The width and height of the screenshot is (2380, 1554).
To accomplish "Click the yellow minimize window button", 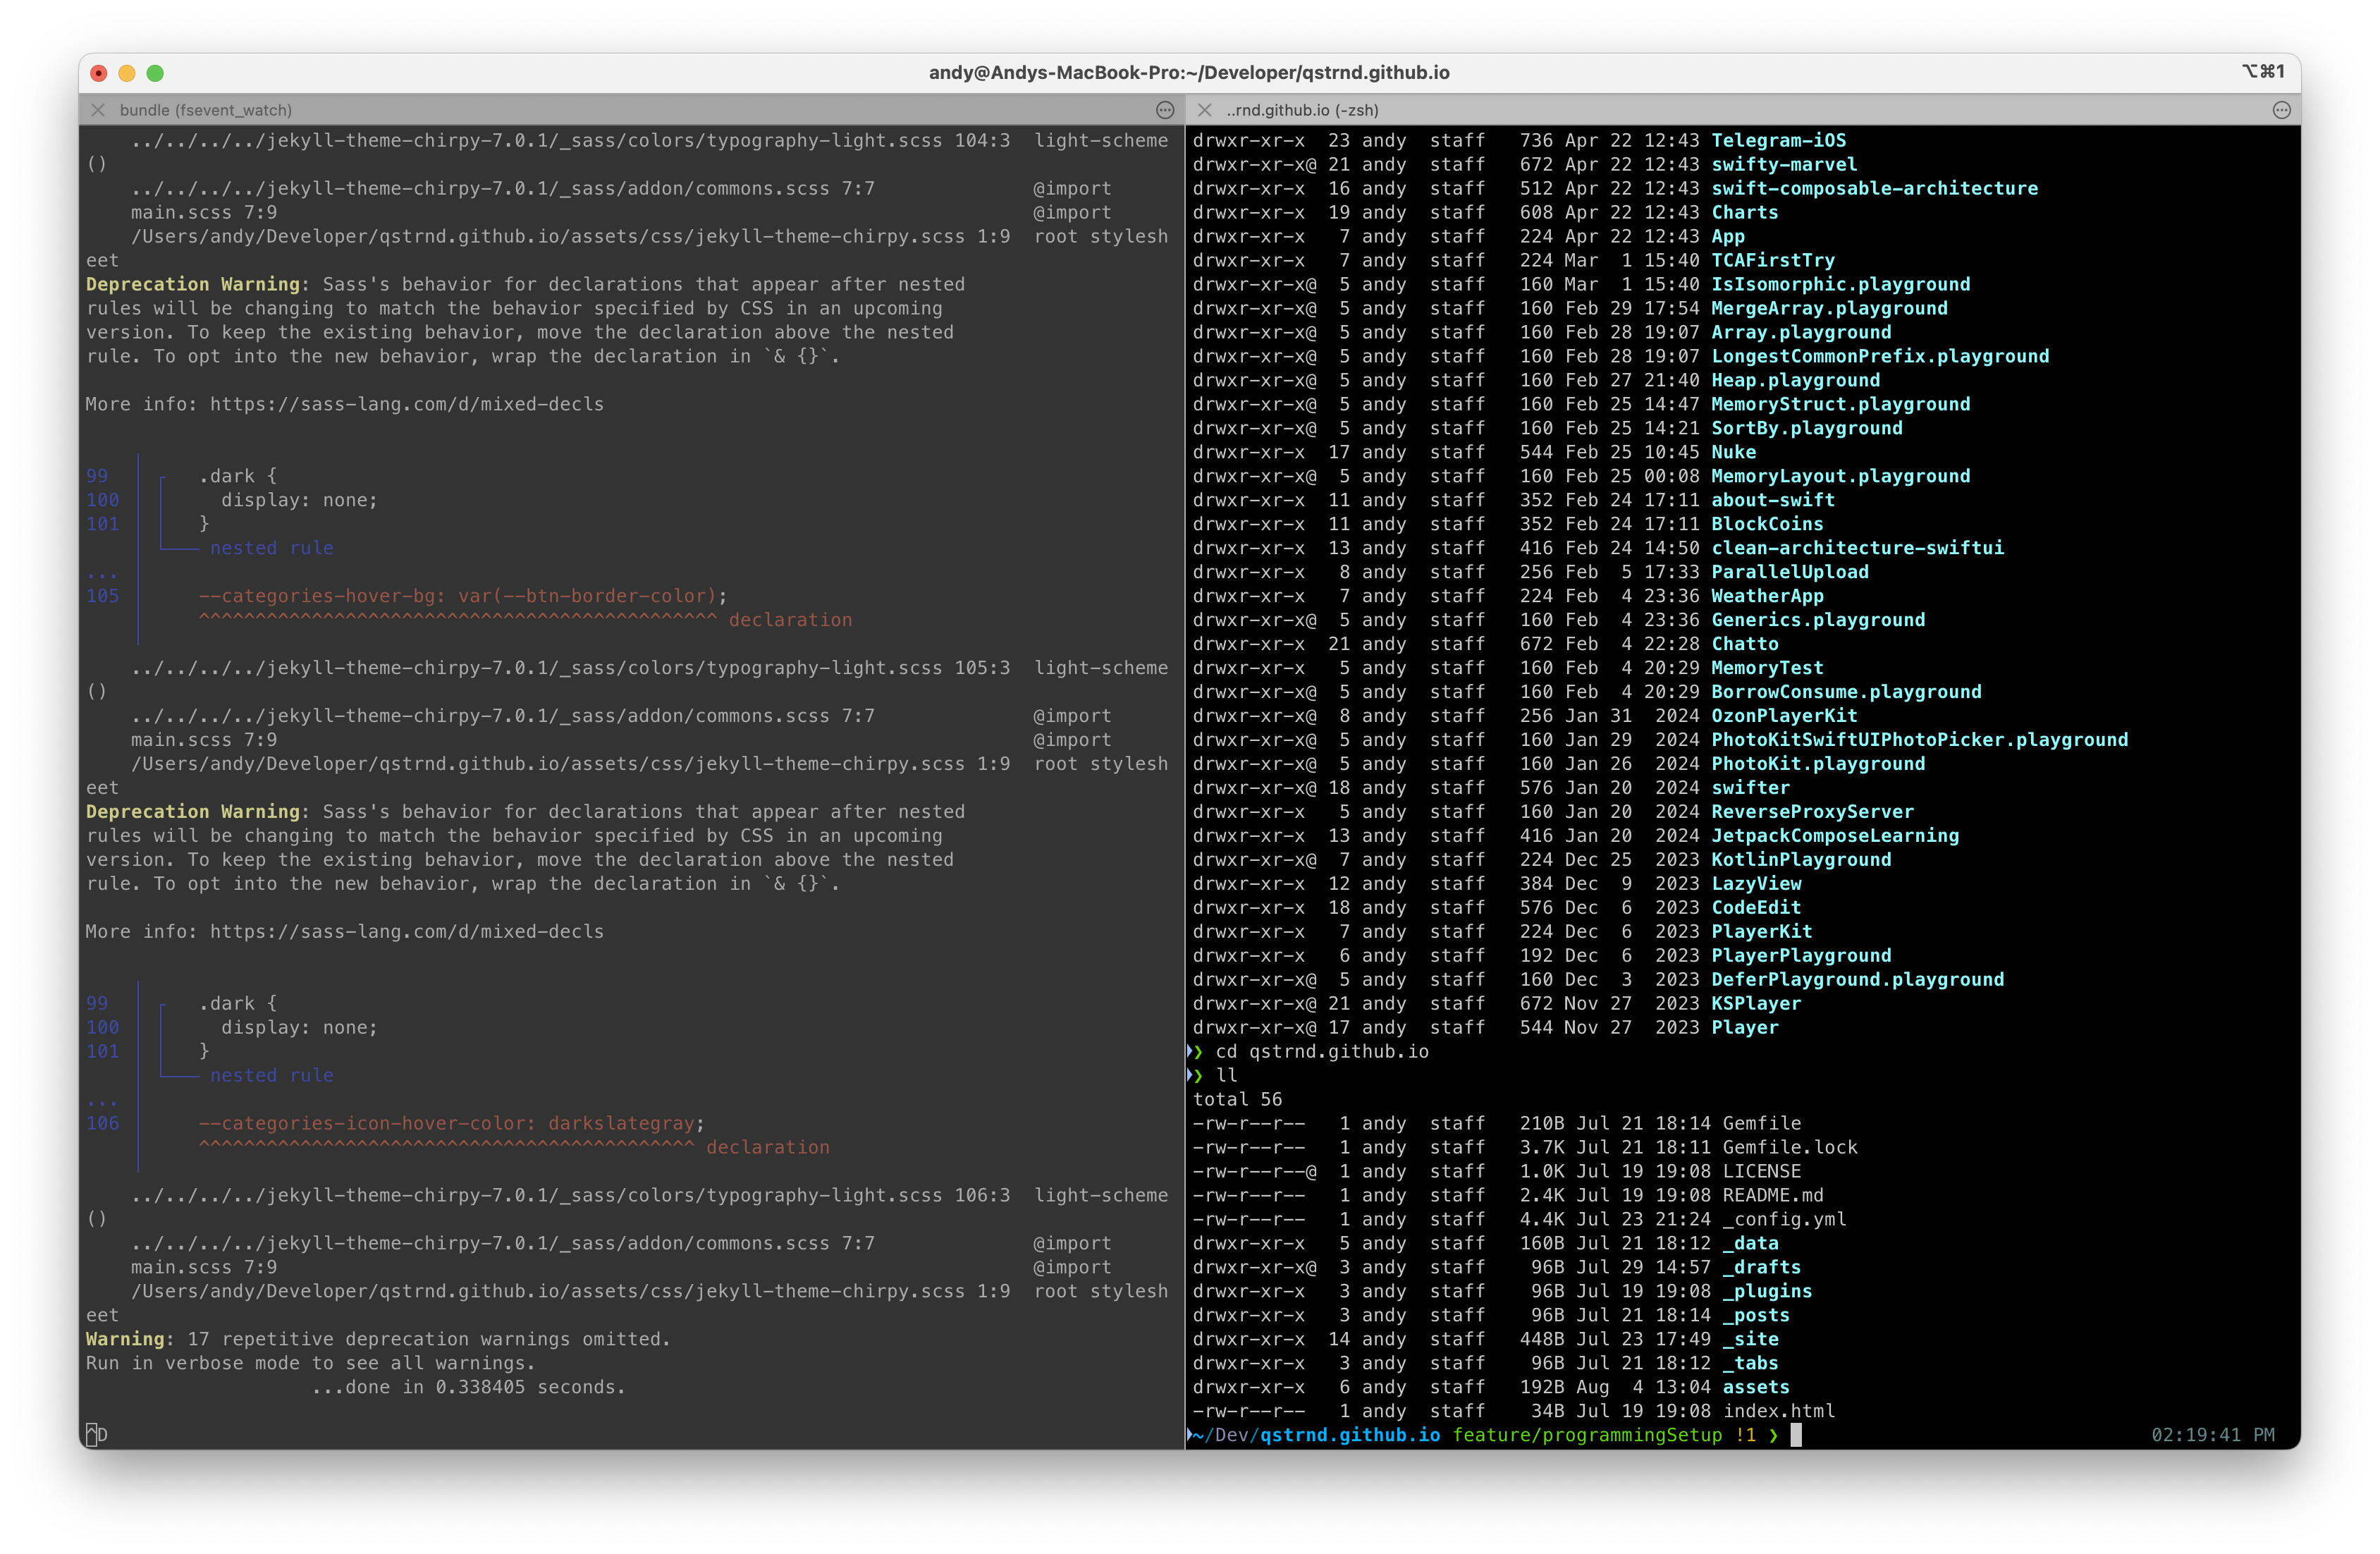I will tap(127, 73).
